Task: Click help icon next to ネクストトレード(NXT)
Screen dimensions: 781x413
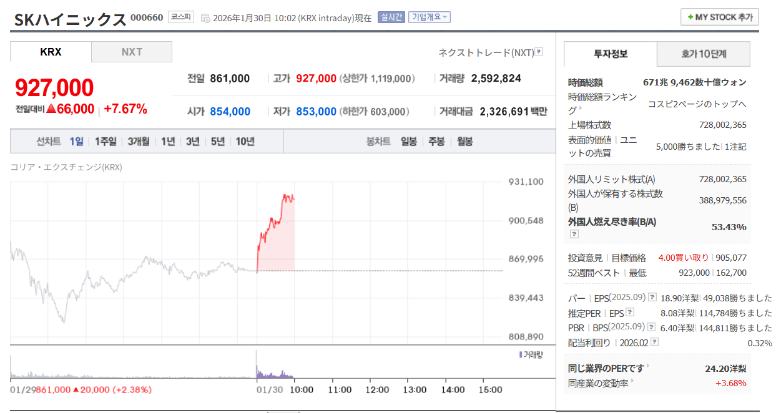Action: pyautogui.click(x=539, y=52)
